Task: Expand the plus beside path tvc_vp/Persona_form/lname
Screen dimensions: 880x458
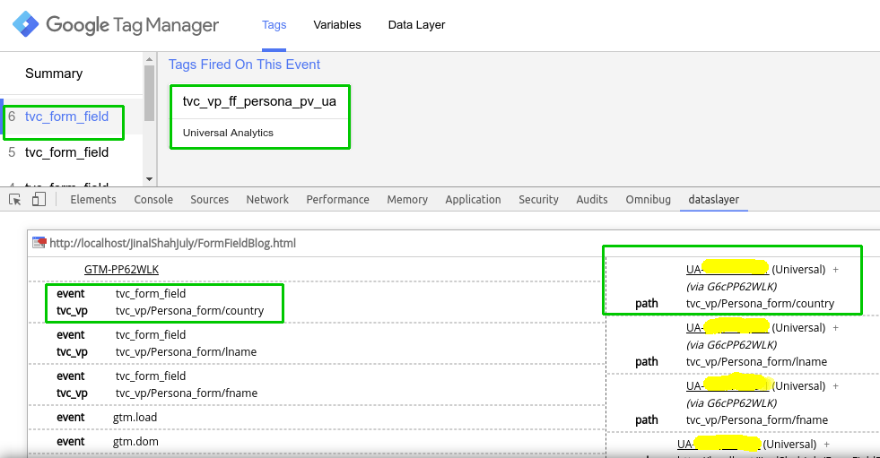Action: click(836, 328)
